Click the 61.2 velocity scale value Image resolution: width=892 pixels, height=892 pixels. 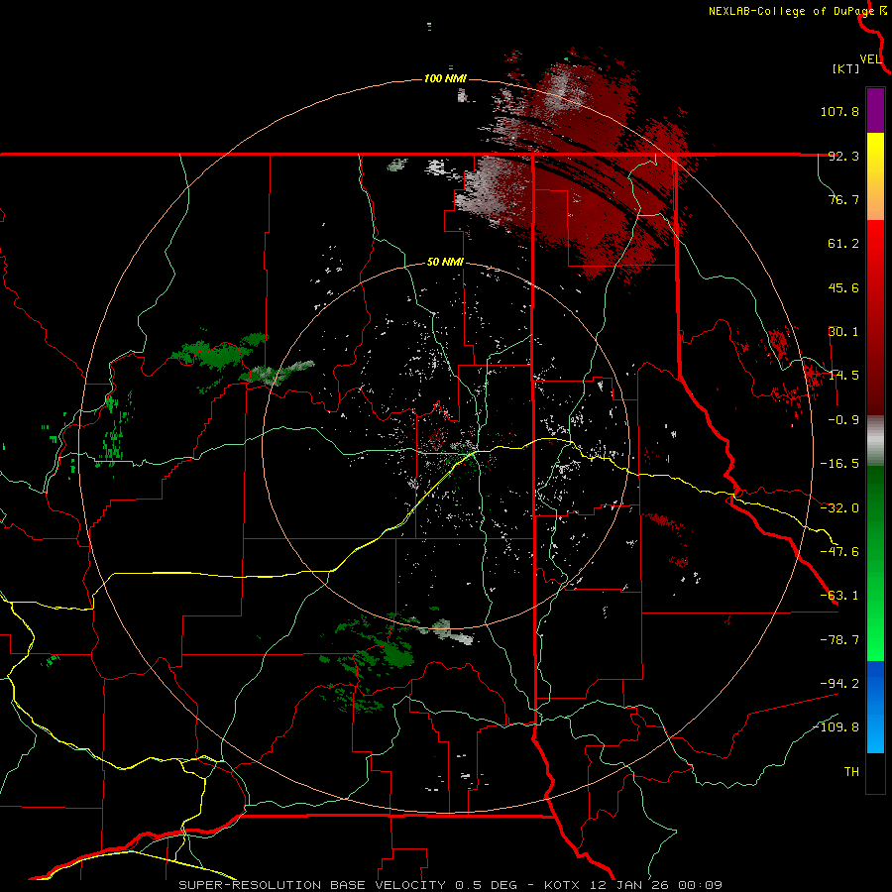click(x=843, y=244)
